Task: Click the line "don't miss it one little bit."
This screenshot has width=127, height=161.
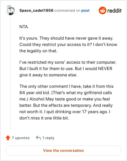Action: 44,118
